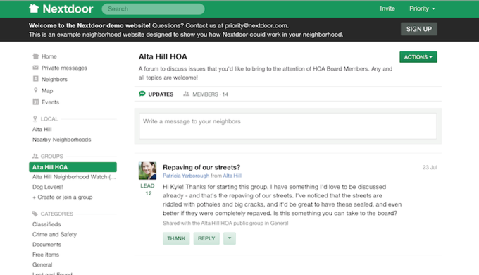Click the Nextdoor house logo icon
This screenshot has width=479, height=275.
(34, 8)
